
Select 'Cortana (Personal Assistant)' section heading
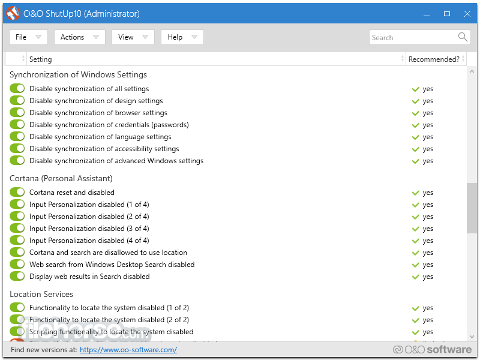pyautogui.click(x=61, y=178)
